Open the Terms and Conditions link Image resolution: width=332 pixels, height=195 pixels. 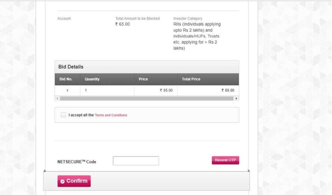(111, 115)
